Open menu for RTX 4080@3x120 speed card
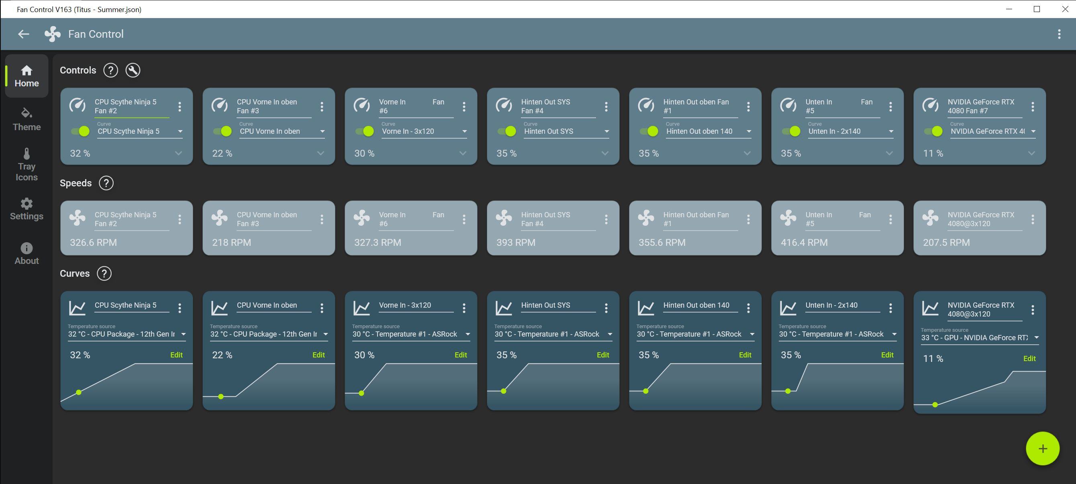 tap(1033, 219)
